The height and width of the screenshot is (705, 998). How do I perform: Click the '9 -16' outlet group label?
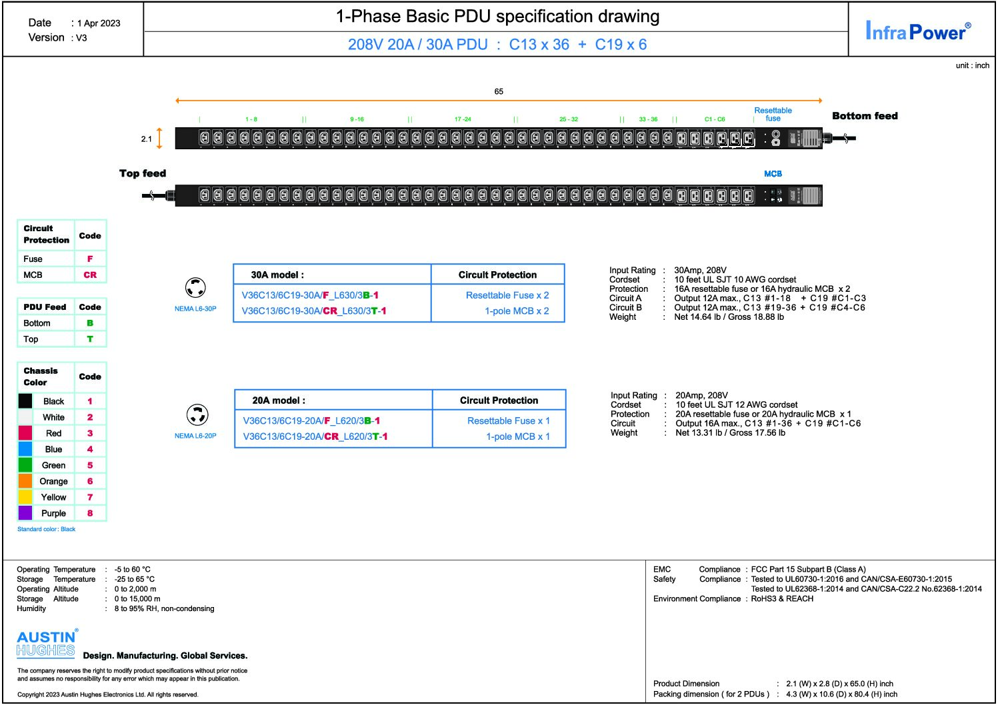[357, 119]
